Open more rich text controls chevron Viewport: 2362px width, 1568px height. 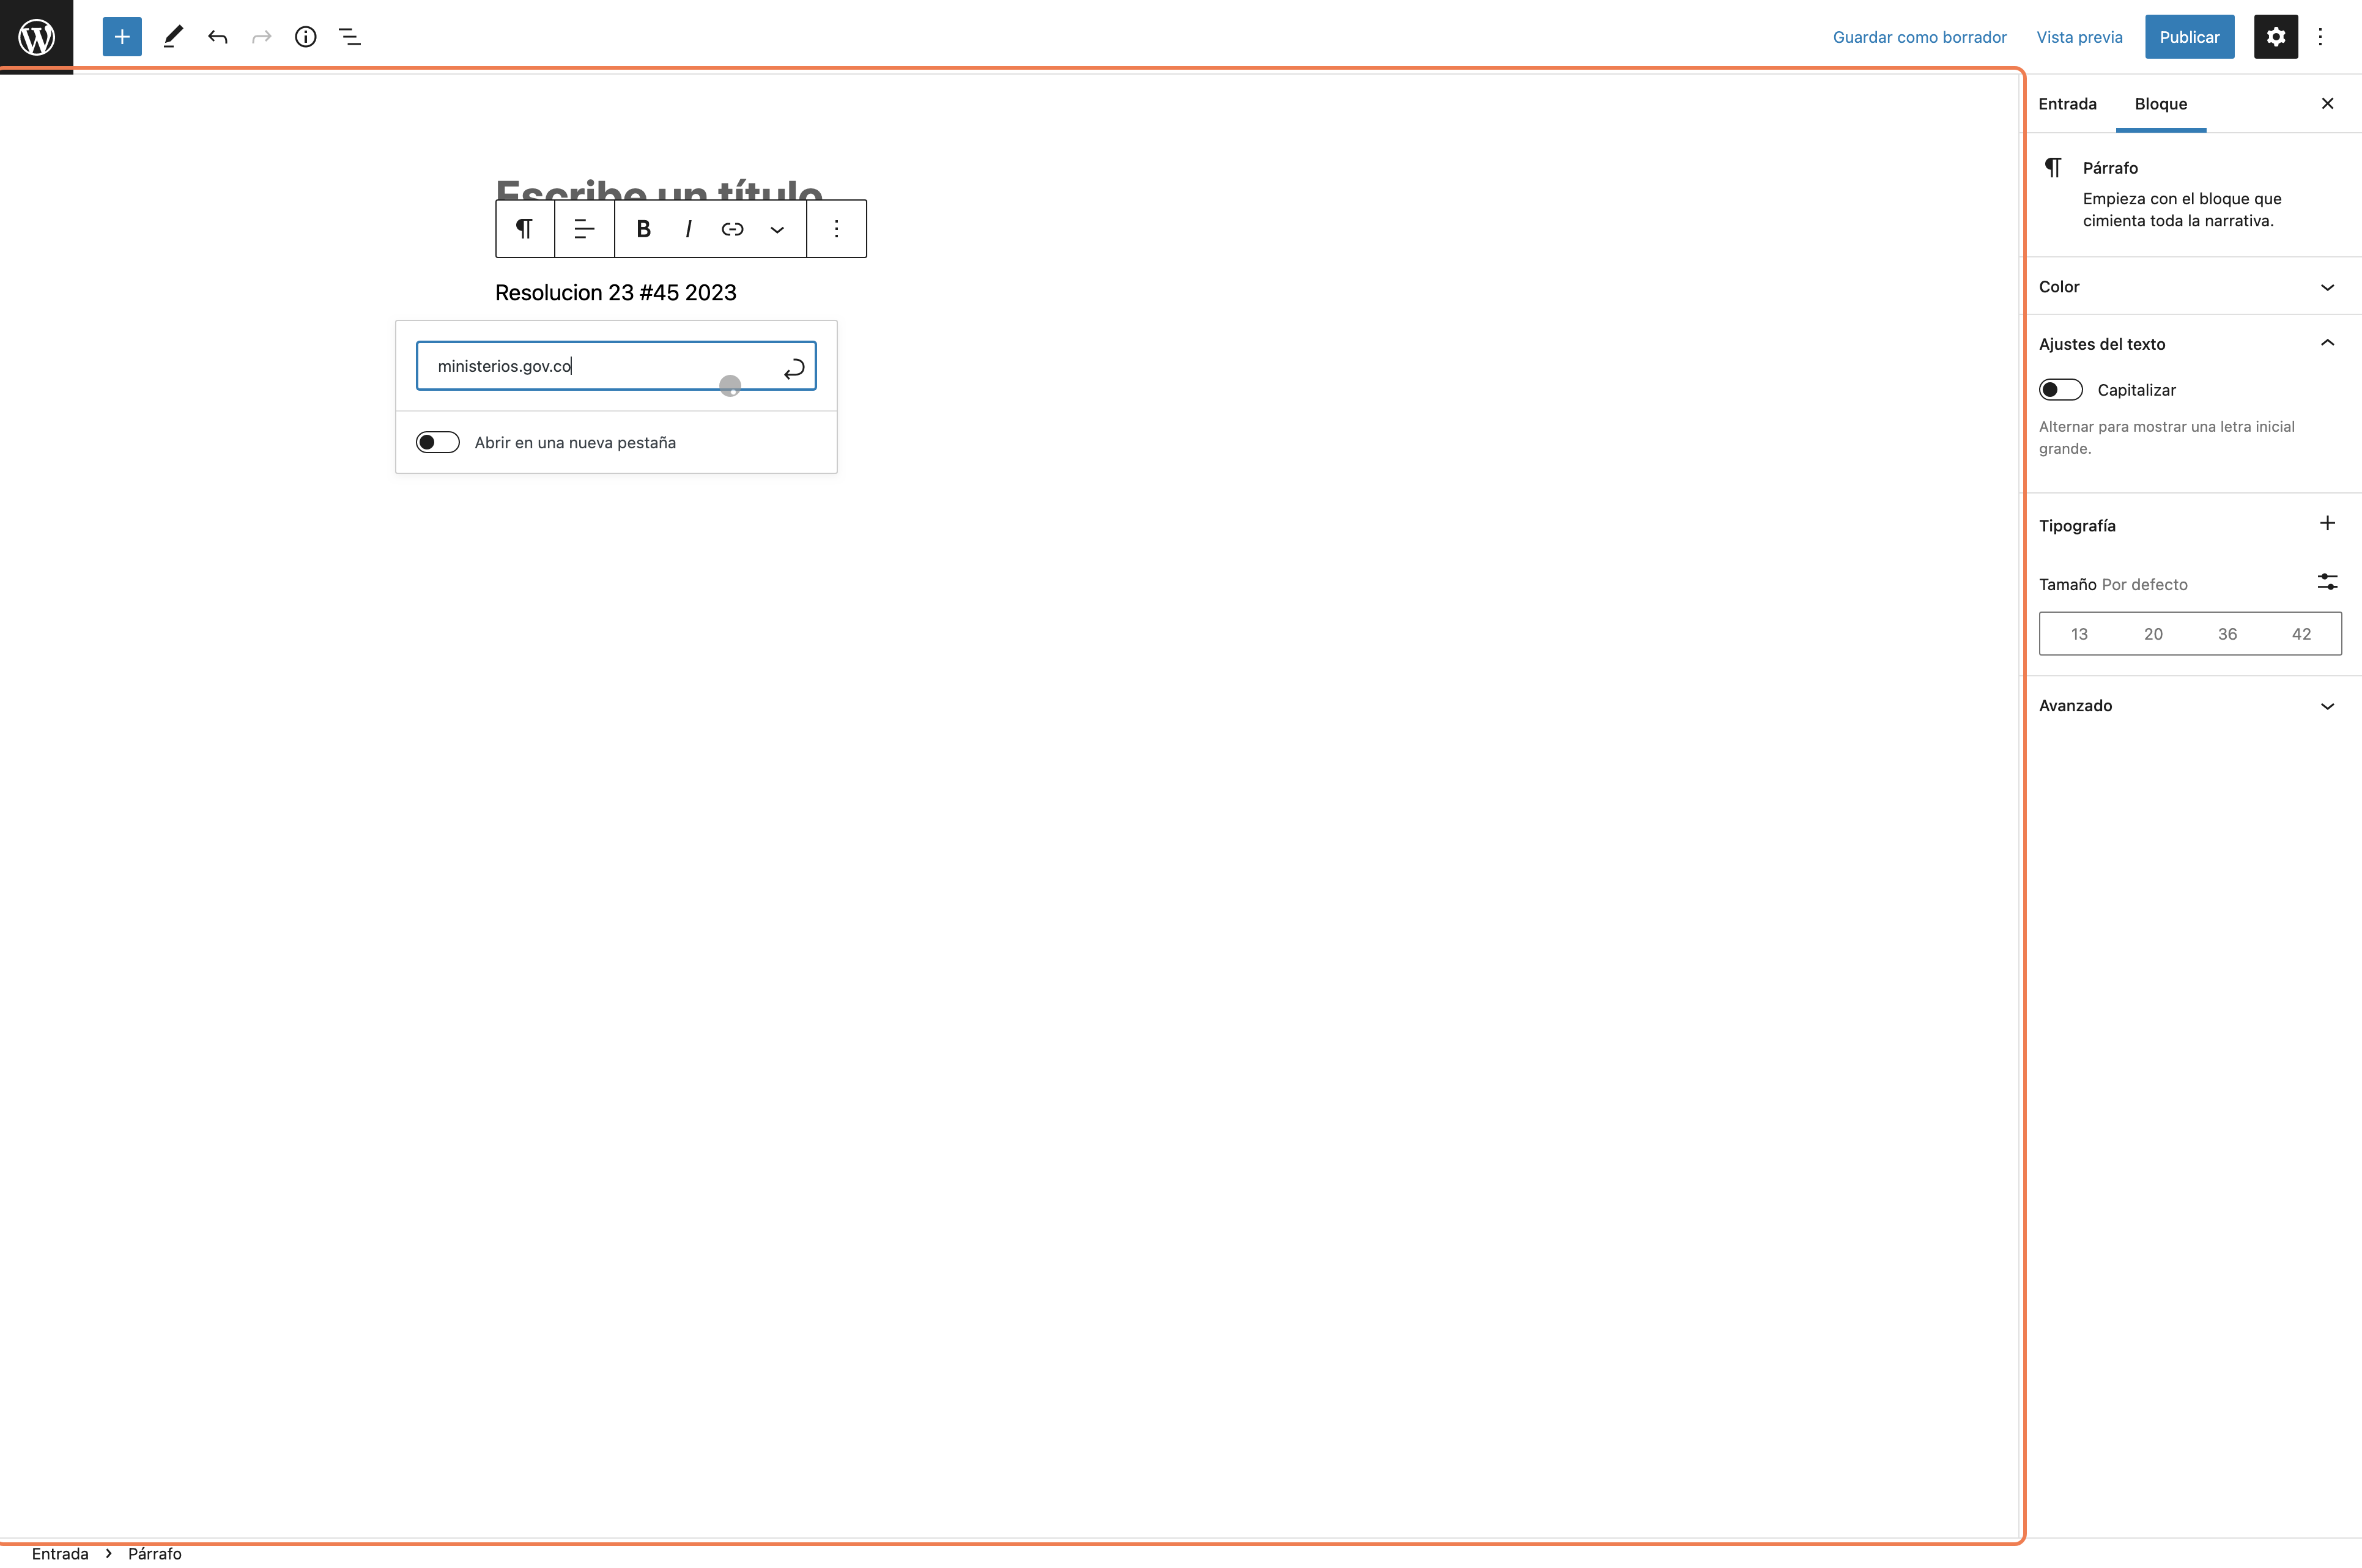pyautogui.click(x=777, y=229)
